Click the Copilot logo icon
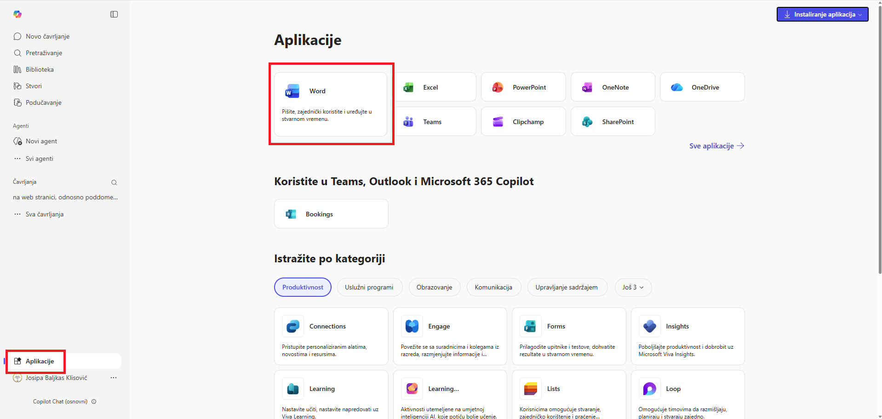The image size is (882, 419). 17,14
